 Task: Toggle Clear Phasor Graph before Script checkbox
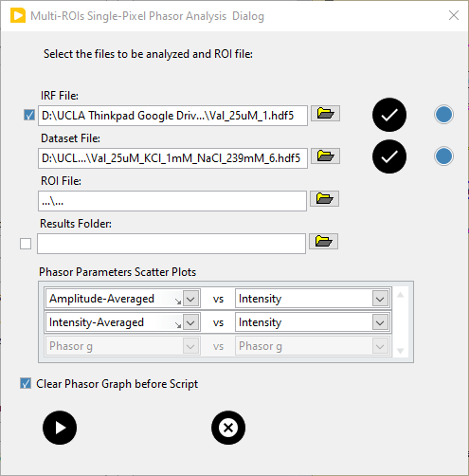coord(26,383)
